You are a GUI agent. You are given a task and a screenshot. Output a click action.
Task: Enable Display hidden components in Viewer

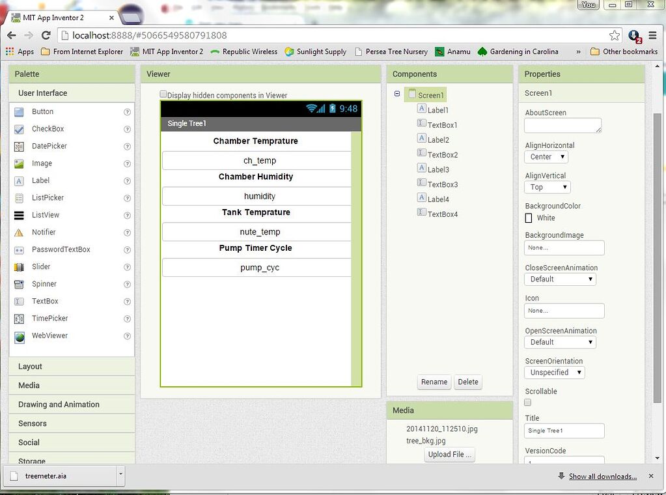[163, 94]
